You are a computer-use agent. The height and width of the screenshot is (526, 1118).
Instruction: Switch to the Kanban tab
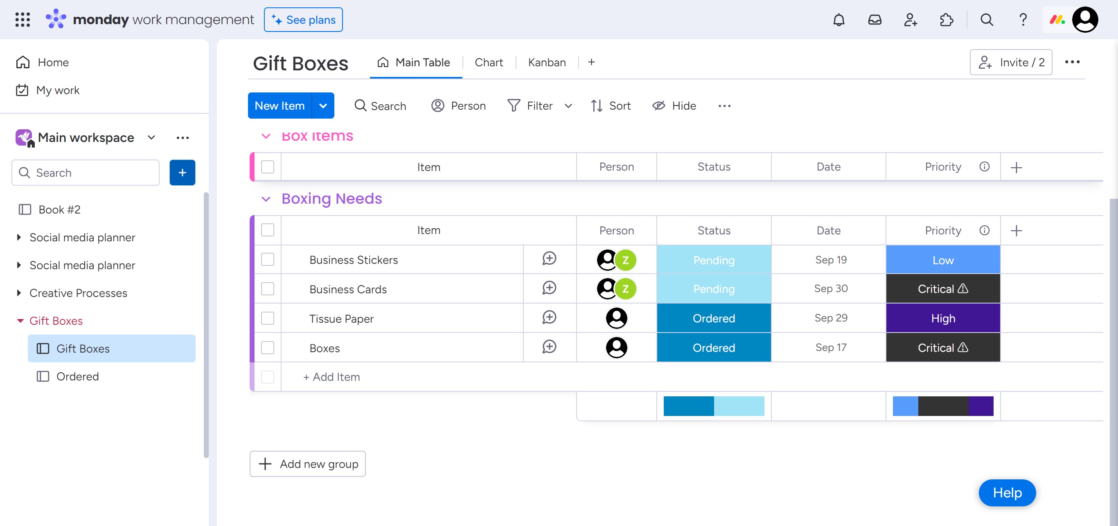[546, 63]
